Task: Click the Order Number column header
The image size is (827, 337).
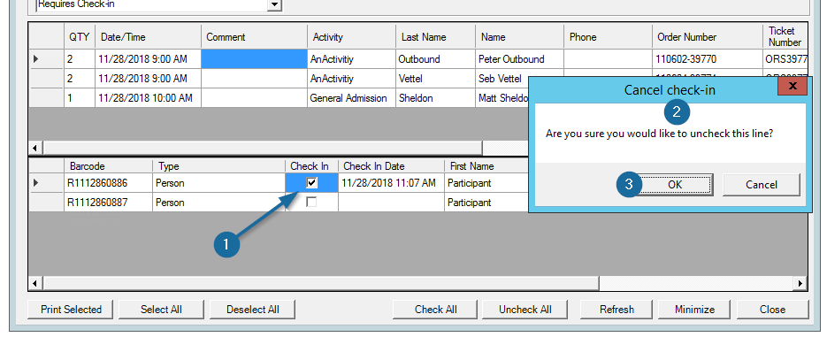Action: pos(707,37)
